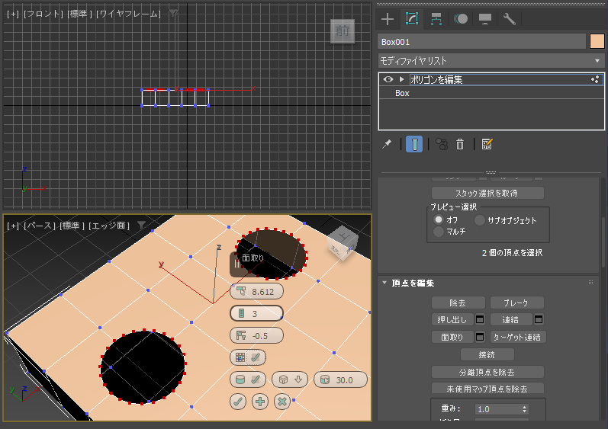Click the Pin Stack icon
This screenshot has width=608, height=429.
(387, 145)
